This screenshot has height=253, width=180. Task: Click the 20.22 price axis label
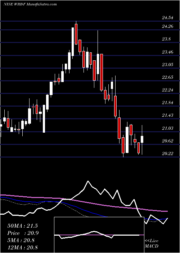coord(168,154)
